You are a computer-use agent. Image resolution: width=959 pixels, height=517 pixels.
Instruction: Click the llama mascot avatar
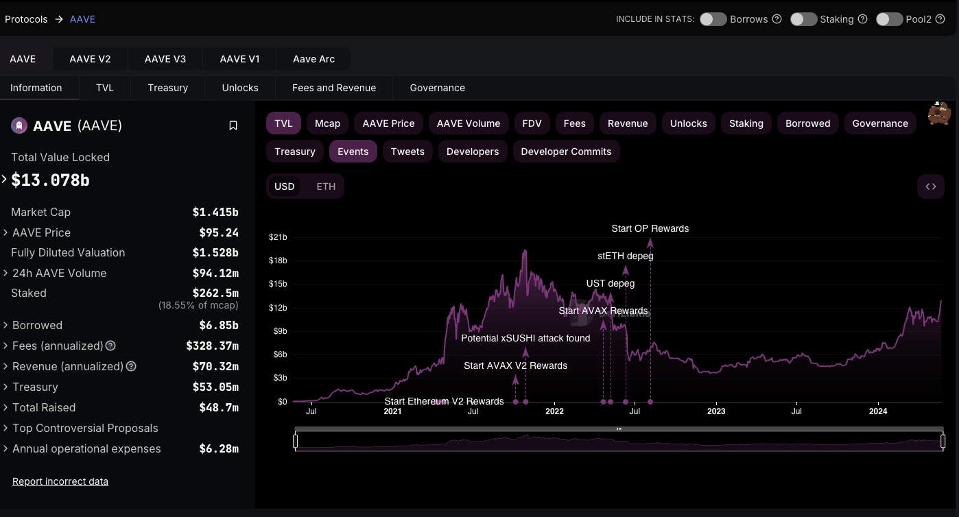point(939,114)
